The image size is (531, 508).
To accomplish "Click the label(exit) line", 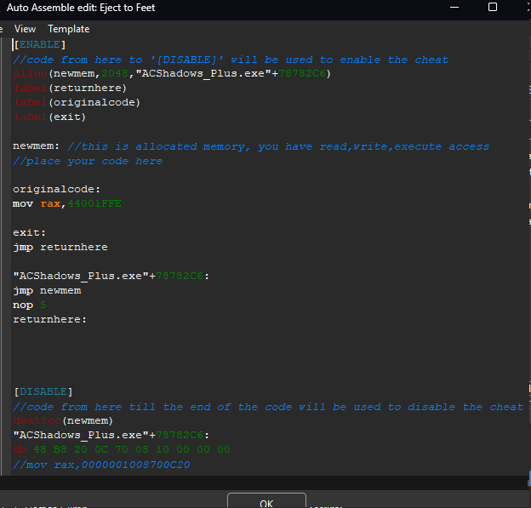I will click(49, 117).
